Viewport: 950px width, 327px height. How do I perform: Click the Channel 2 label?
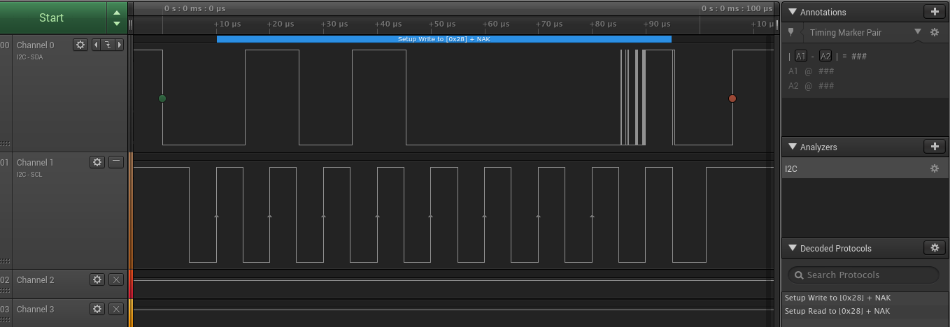(x=35, y=279)
